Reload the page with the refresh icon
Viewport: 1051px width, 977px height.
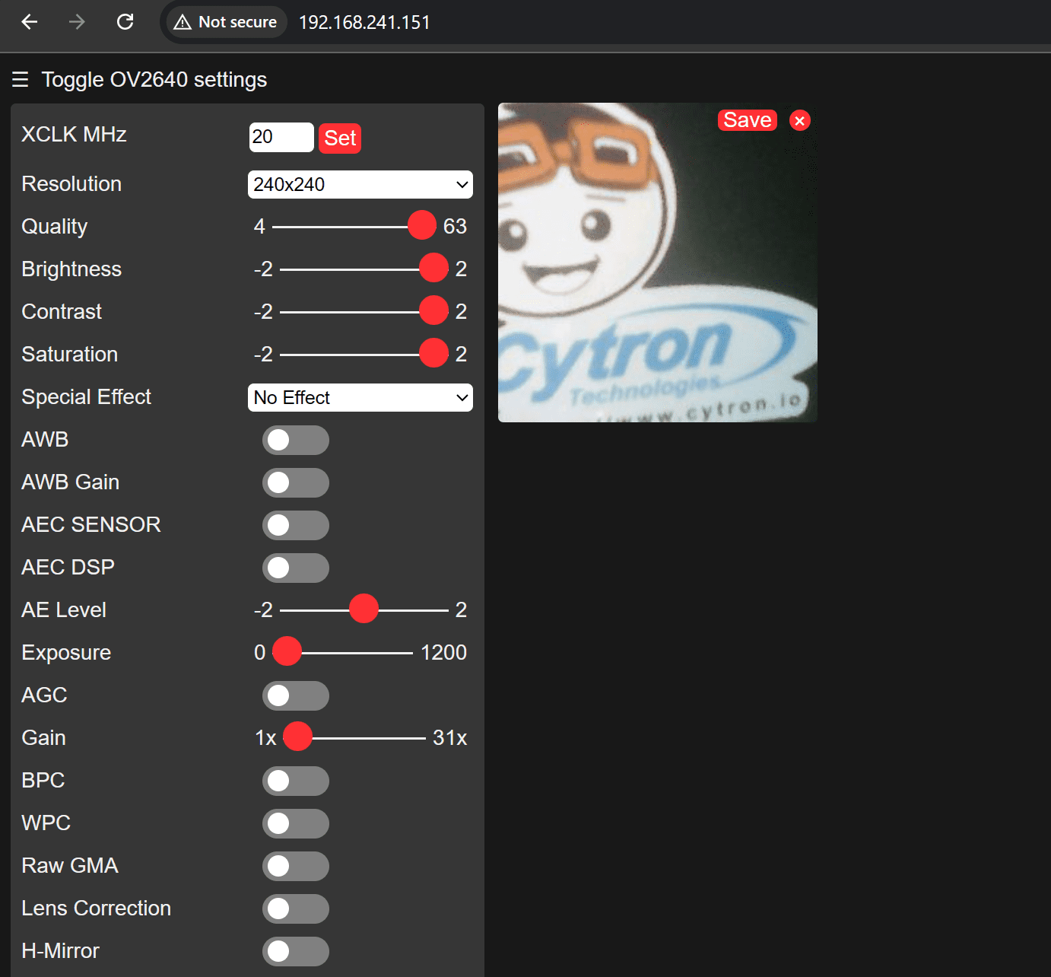coord(125,22)
